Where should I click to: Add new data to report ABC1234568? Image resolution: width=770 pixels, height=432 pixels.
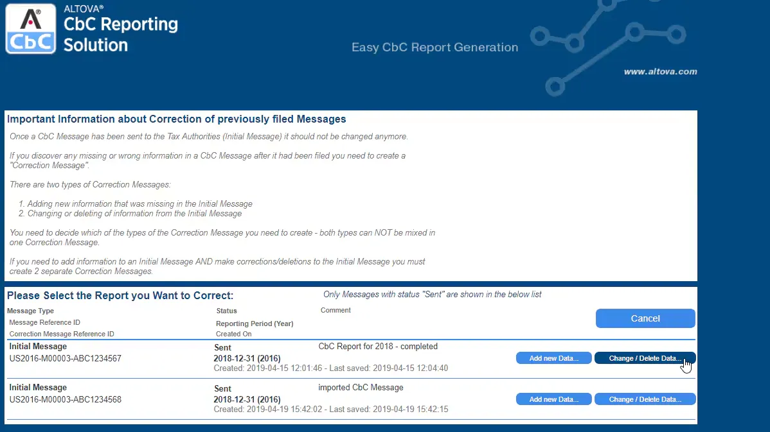click(x=553, y=399)
